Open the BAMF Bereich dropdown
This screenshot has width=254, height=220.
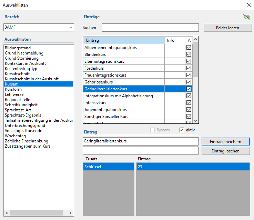(x=39, y=27)
